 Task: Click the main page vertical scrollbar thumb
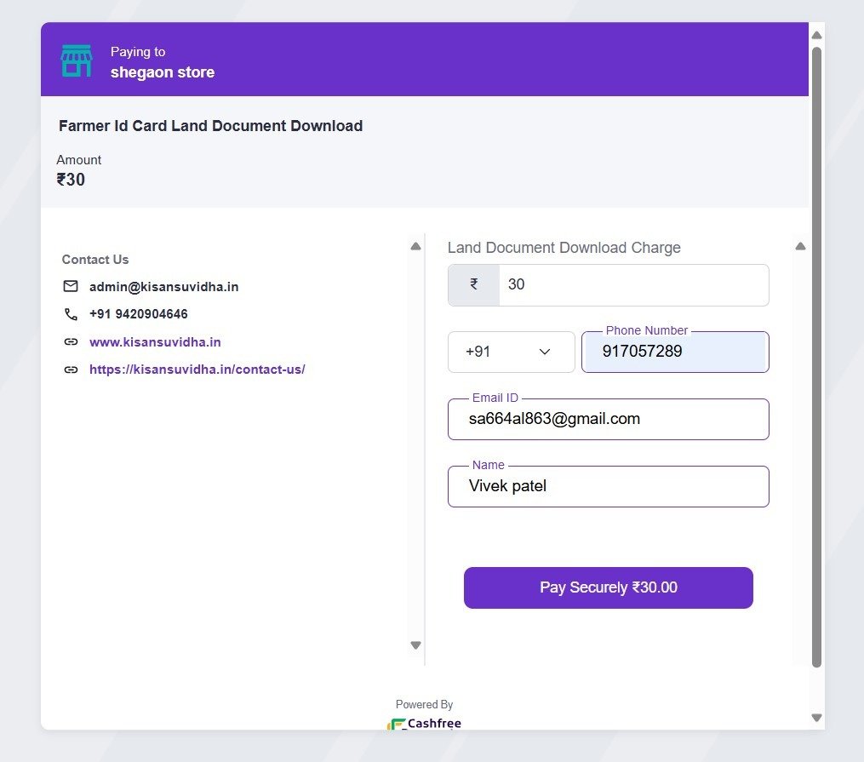816,358
